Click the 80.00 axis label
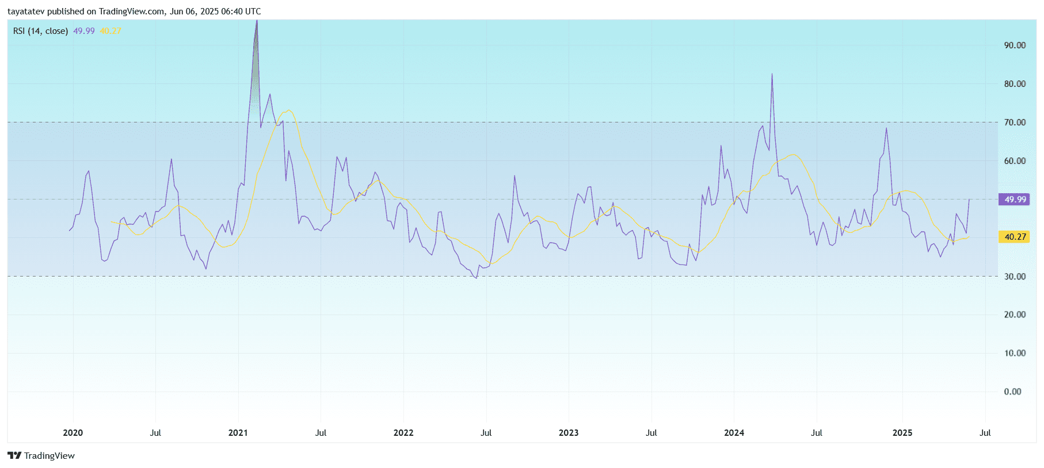Image resolution: width=1044 pixels, height=468 pixels. pos(1015,84)
